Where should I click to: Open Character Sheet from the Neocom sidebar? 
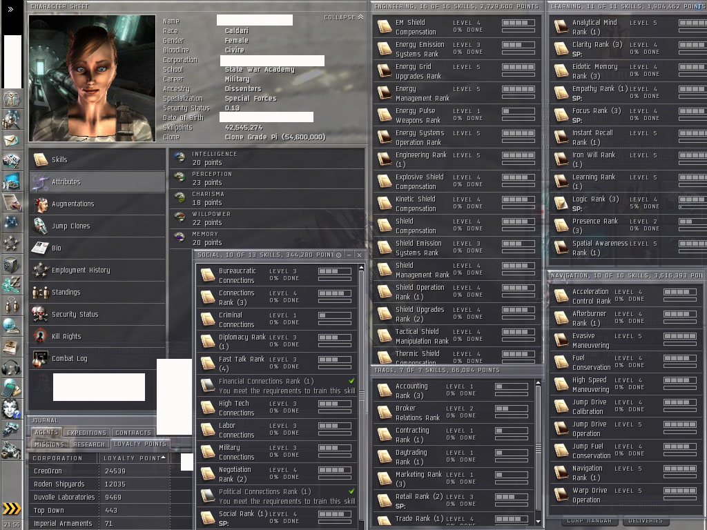[x=11, y=99]
